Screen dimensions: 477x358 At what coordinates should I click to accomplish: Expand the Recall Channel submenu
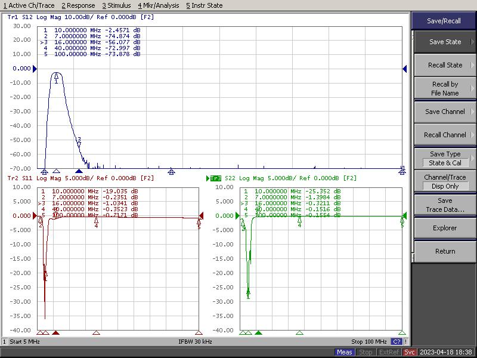(x=445, y=135)
